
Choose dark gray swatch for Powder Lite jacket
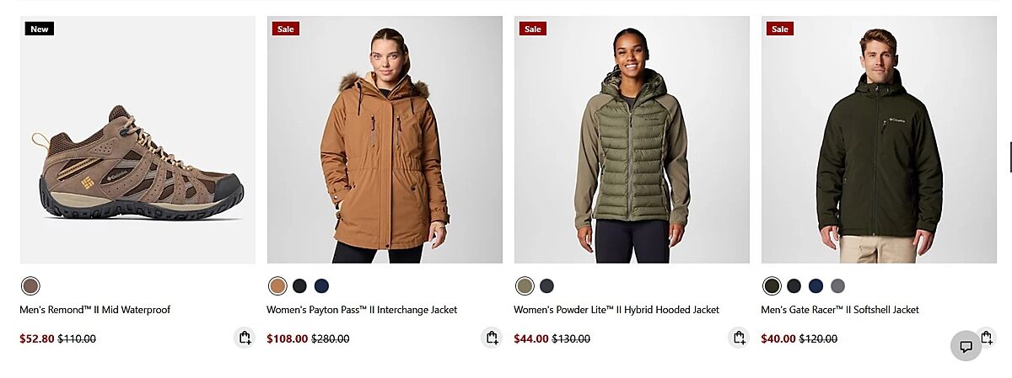tap(546, 286)
